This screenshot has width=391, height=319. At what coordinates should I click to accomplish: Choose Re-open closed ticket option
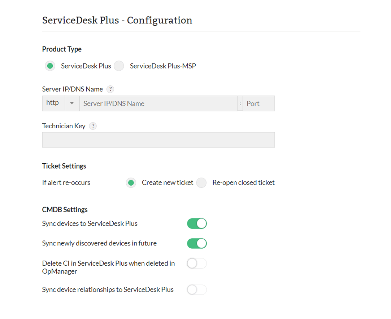201,183
